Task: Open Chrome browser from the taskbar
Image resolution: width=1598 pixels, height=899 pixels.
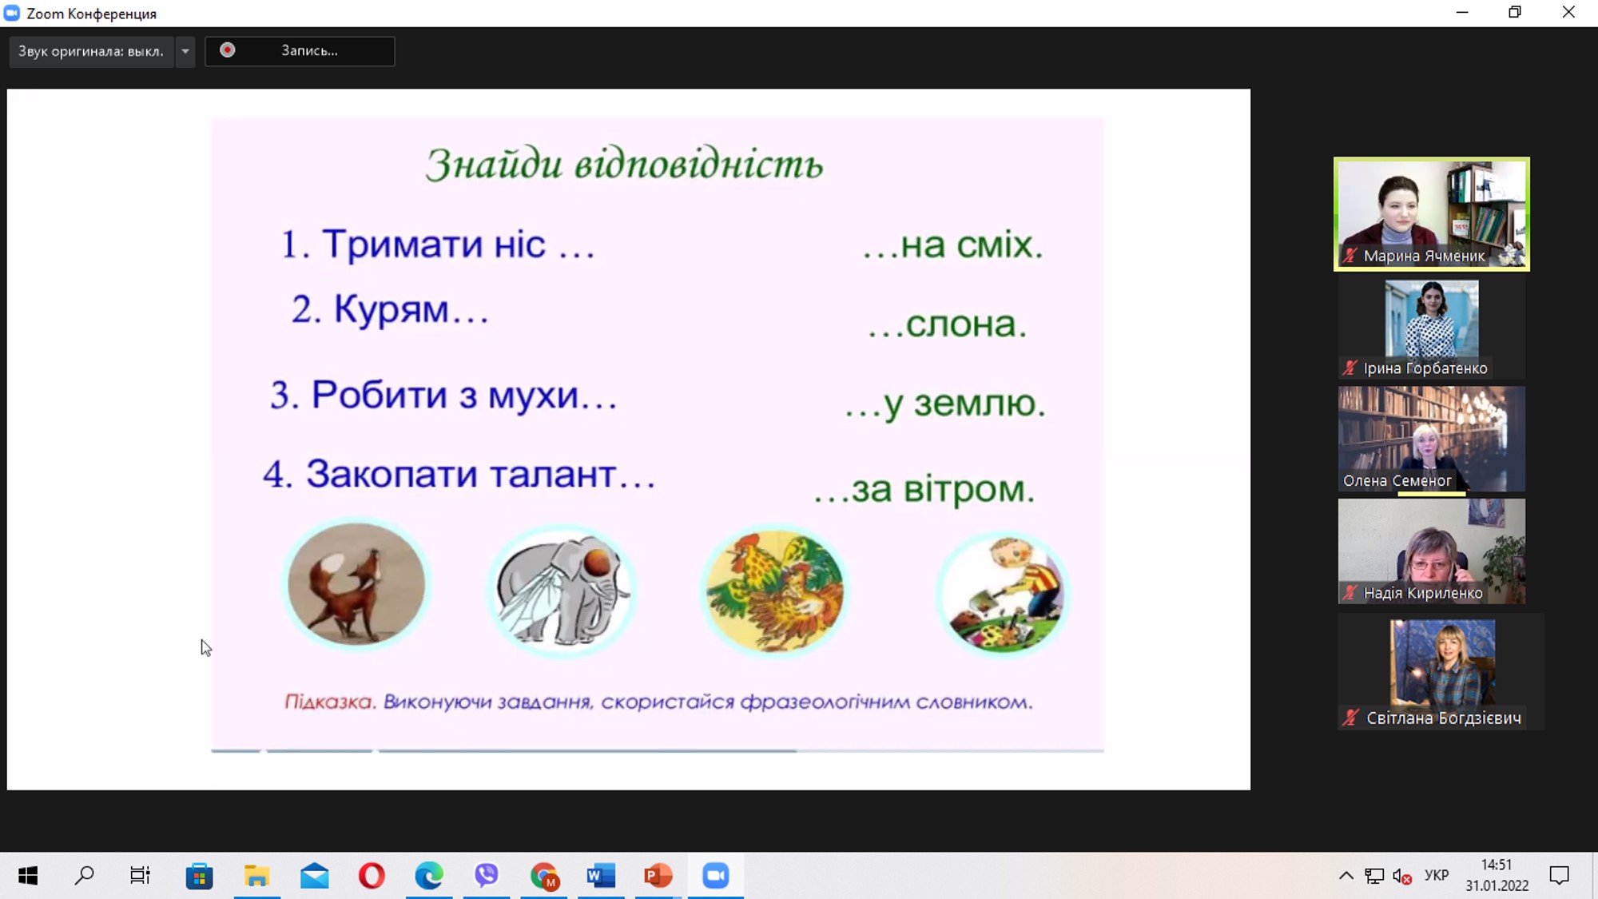Action: coord(544,876)
